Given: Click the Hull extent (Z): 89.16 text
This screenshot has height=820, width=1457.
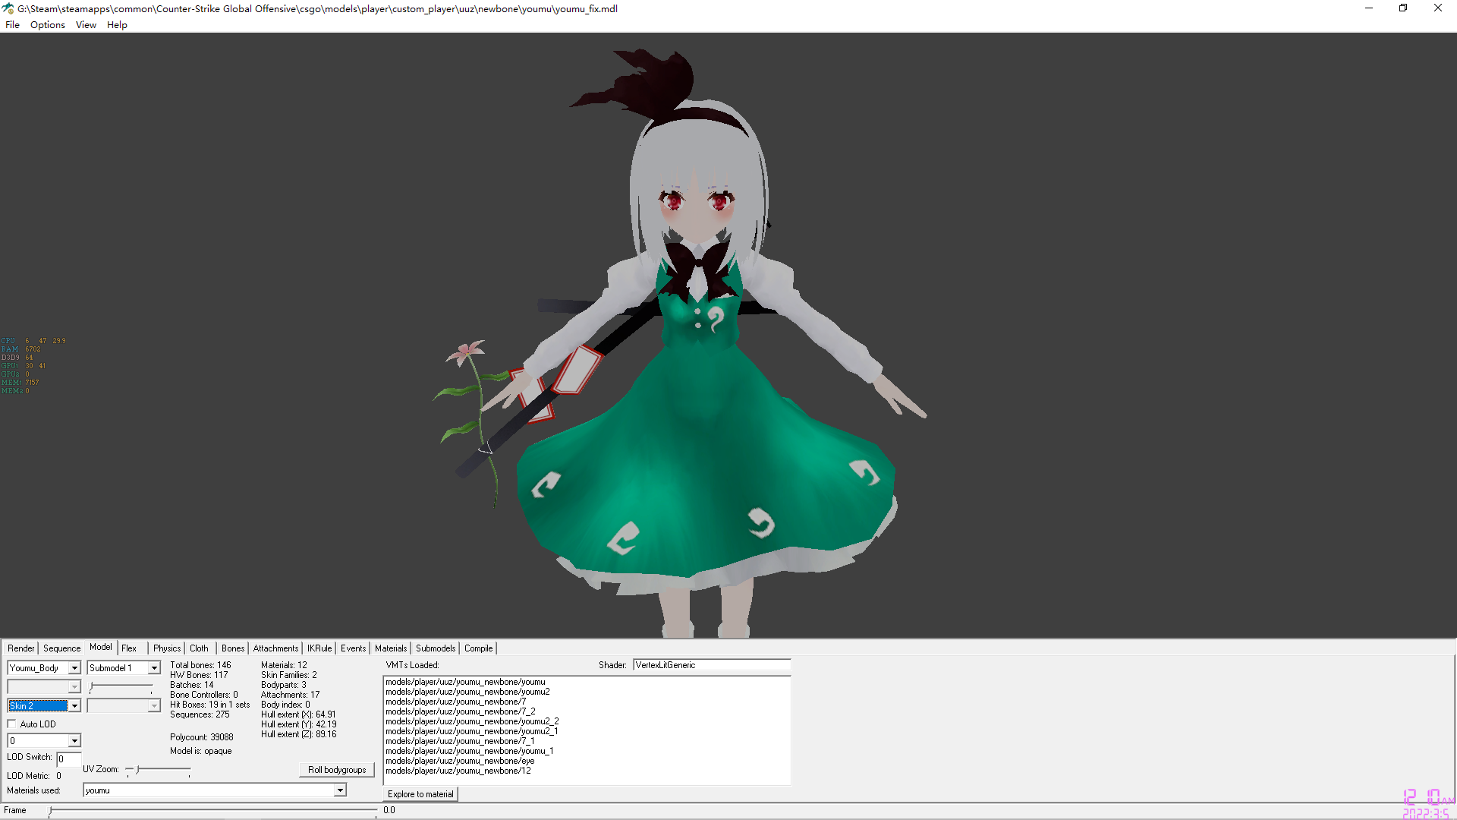Looking at the screenshot, I should point(299,734).
